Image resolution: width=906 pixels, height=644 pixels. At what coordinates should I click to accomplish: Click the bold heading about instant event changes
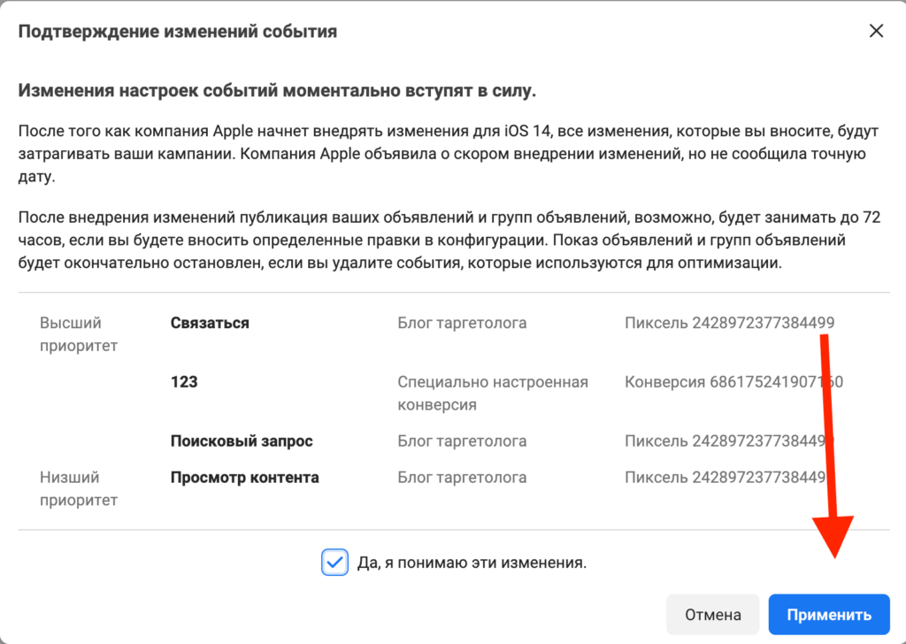click(278, 90)
